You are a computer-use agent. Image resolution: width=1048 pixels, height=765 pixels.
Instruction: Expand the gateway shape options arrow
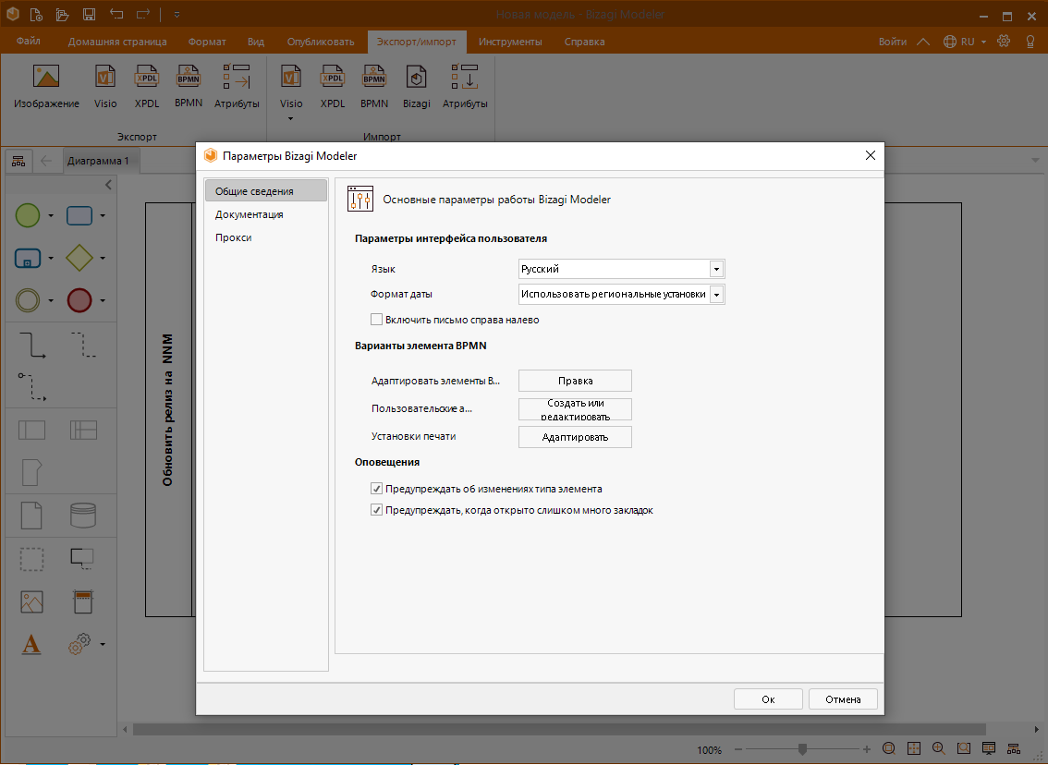coord(103,258)
